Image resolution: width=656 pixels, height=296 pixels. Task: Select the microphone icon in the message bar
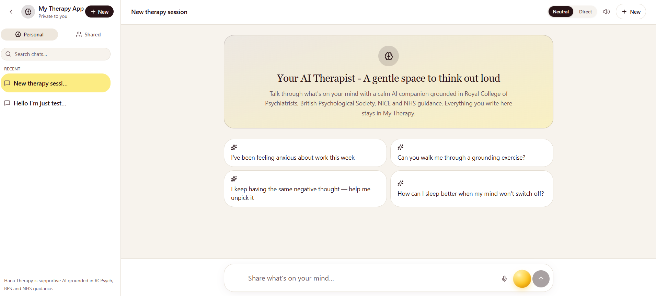[x=504, y=278]
